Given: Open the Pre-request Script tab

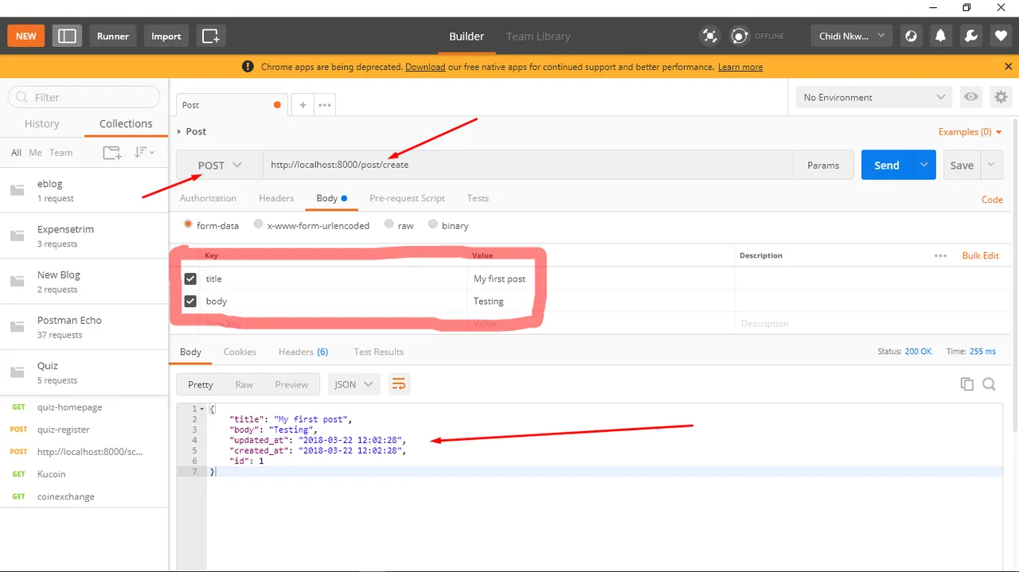Looking at the screenshot, I should point(407,198).
